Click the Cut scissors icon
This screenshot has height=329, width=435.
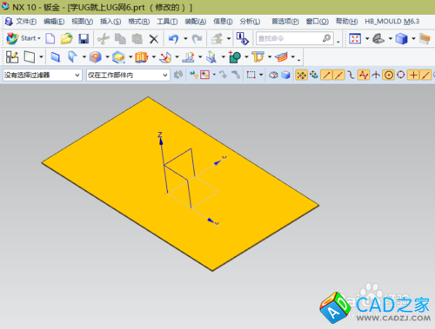click(104, 38)
